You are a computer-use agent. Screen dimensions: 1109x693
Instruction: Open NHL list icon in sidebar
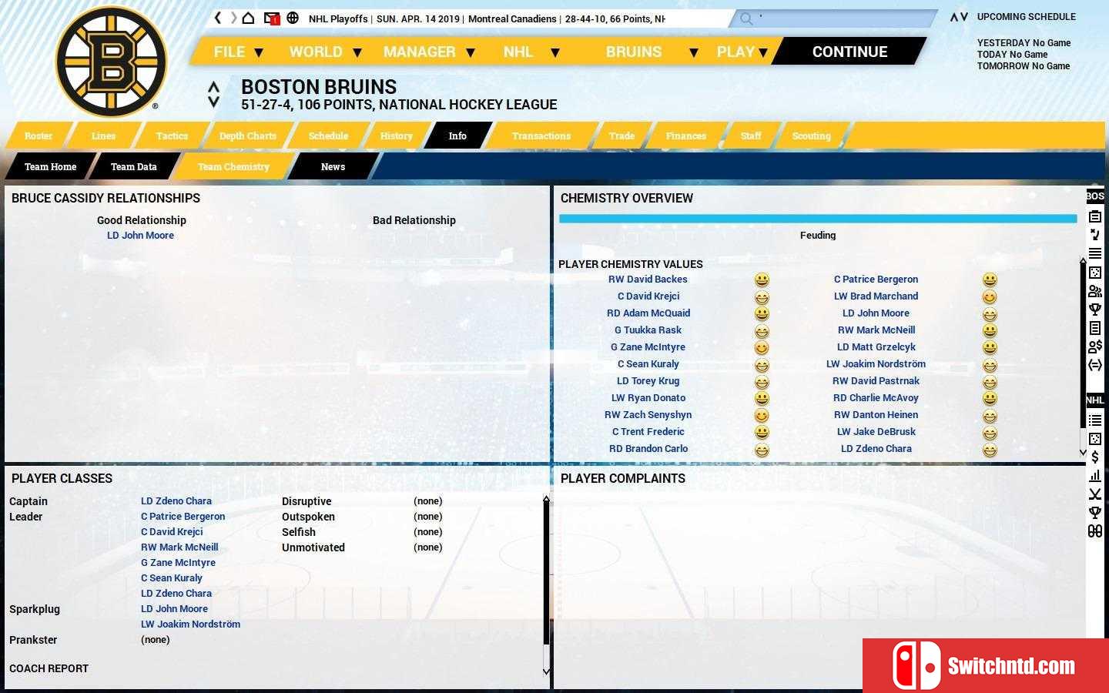pos(1095,420)
